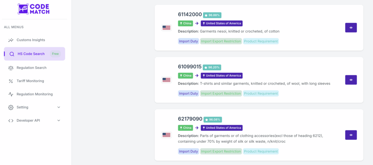Image resolution: width=373 pixels, height=165 pixels.
Task: View details for HS code 61142000
Action: point(351,28)
